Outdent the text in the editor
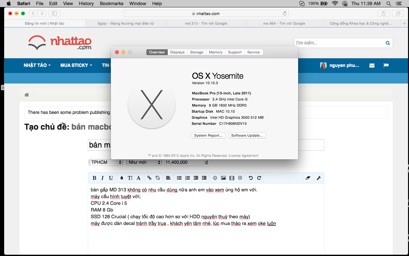 (x=196, y=178)
